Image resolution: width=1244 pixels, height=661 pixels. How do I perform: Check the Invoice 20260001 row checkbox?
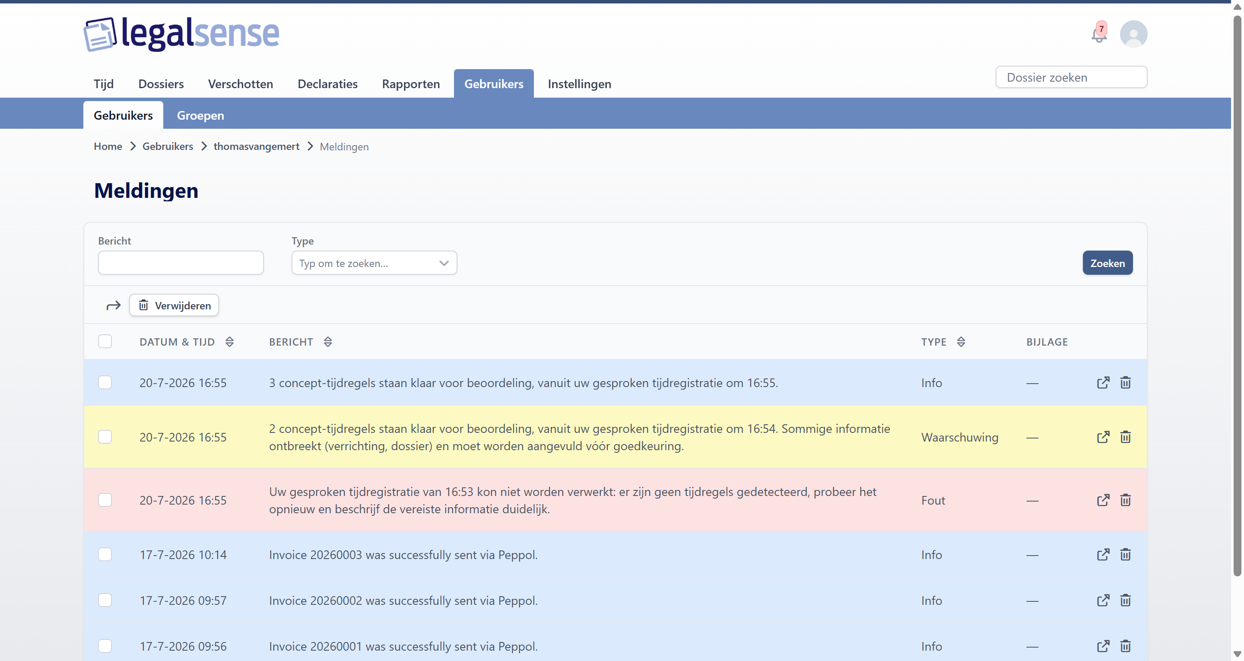(105, 646)
